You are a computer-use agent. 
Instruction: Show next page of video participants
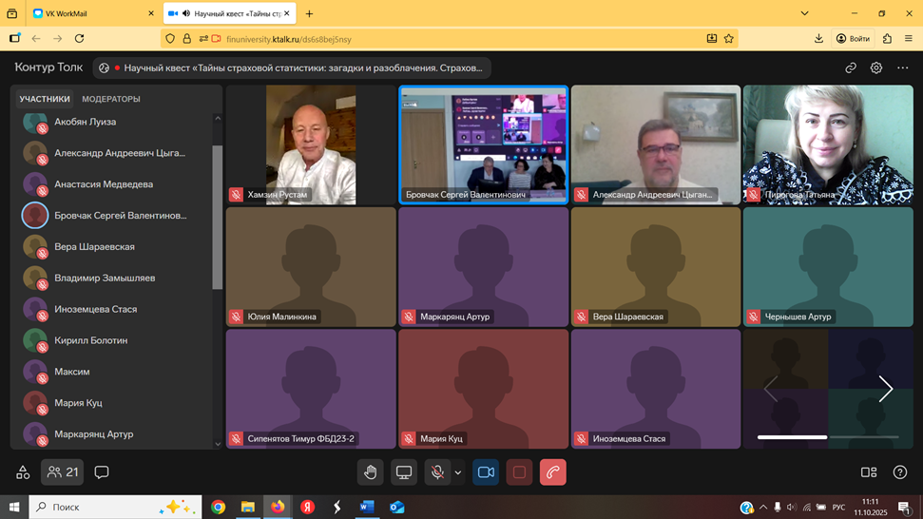pos(885,388)
